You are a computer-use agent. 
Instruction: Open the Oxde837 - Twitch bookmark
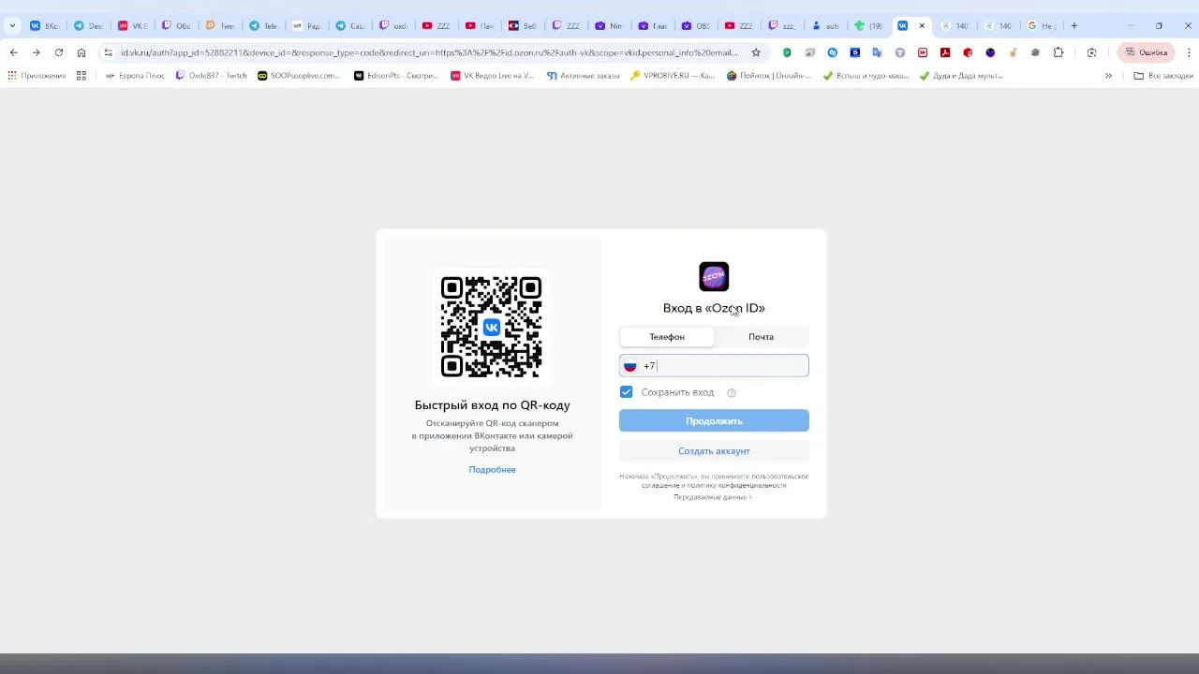[x=212, y=76]
